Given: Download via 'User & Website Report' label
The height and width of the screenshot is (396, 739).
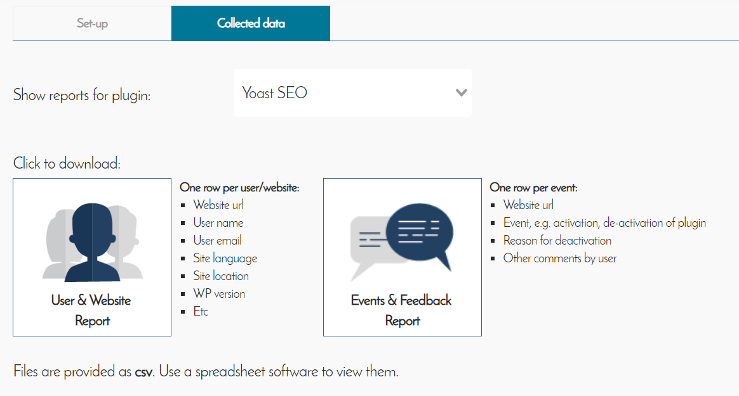Looking at the screenshot, I should [92, 310].
